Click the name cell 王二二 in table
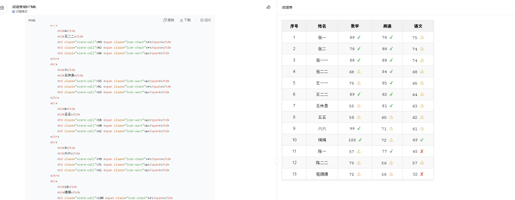This screenshot has width=515, height=200. click(x=322, y=95)
